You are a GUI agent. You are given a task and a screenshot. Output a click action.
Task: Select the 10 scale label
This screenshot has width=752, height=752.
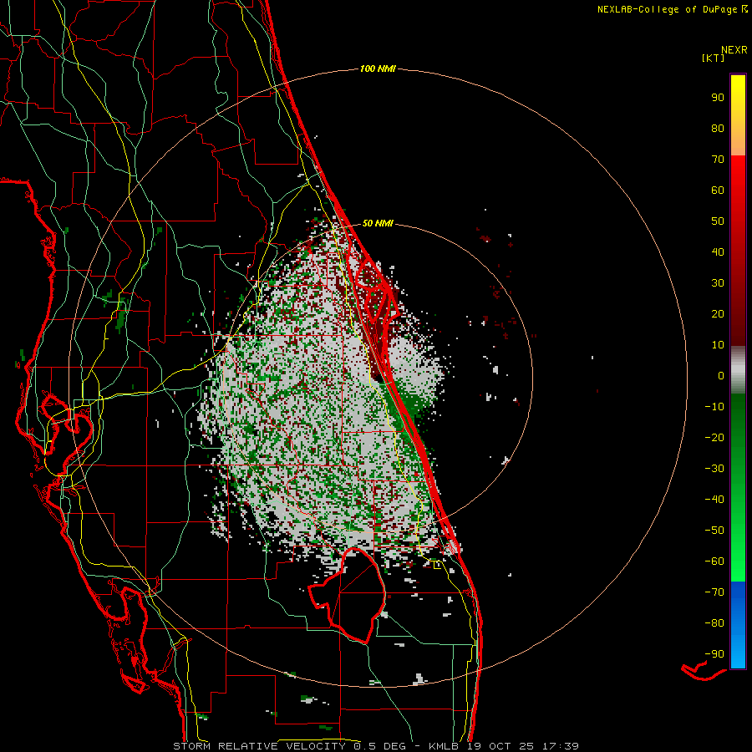point(718,345)
